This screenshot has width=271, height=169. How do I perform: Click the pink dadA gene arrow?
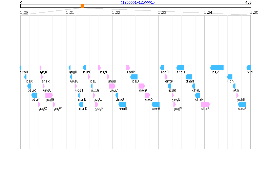coord(142,86)
